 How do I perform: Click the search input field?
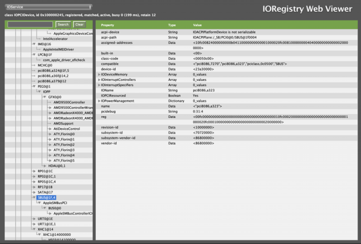(x=30, y=24)
